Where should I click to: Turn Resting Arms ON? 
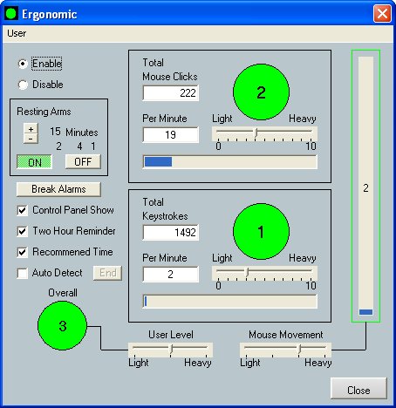[34, 162]
